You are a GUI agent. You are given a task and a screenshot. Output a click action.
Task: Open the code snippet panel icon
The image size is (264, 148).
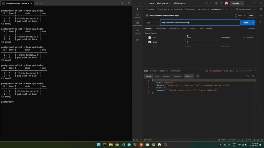tap(261, 16)
